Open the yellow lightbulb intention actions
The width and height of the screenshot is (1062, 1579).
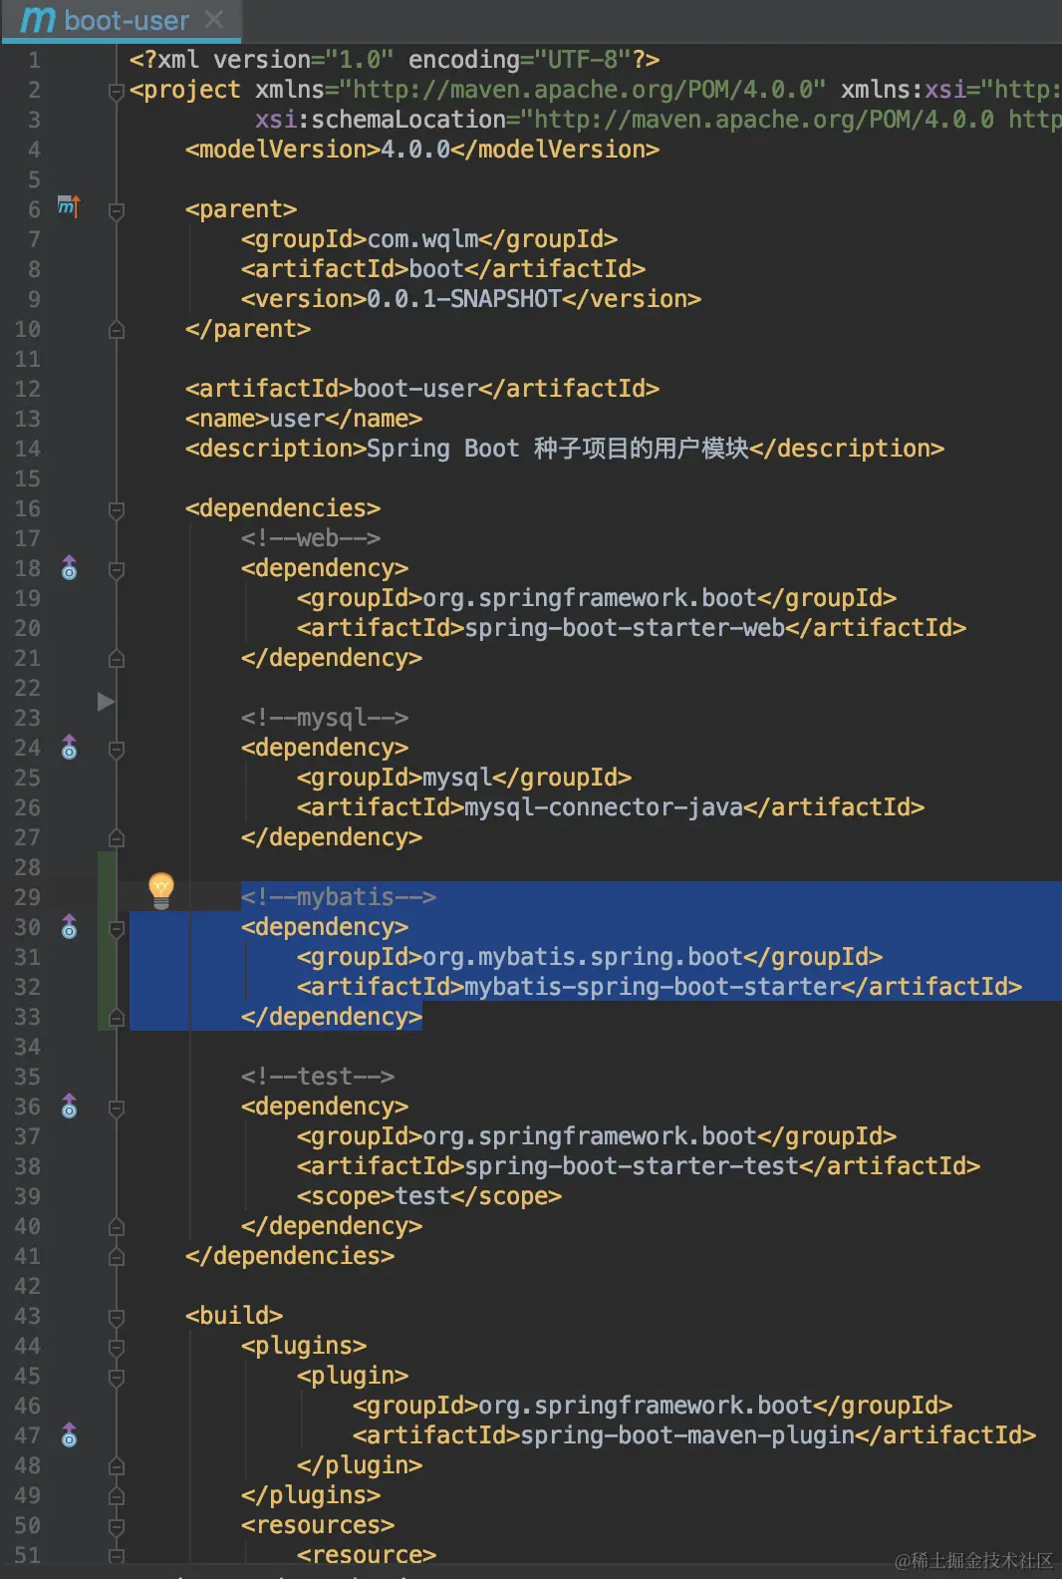(x=161, y=889)
